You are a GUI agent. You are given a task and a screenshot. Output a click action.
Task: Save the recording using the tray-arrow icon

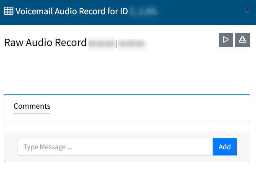coord(242,40)
